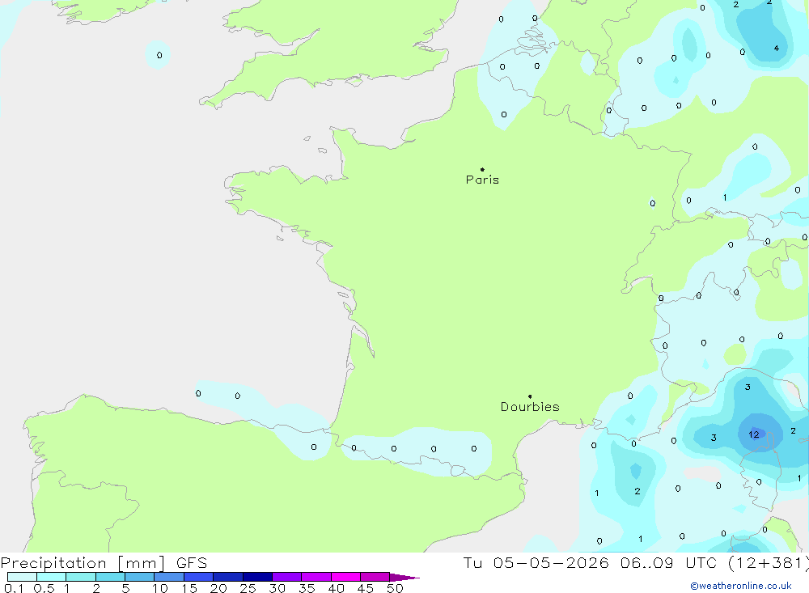Click the lightest cyan 0.1 legend swatch
Viewport: 809px width, 593px height.
pyautogui.click(x=22, y=577)
